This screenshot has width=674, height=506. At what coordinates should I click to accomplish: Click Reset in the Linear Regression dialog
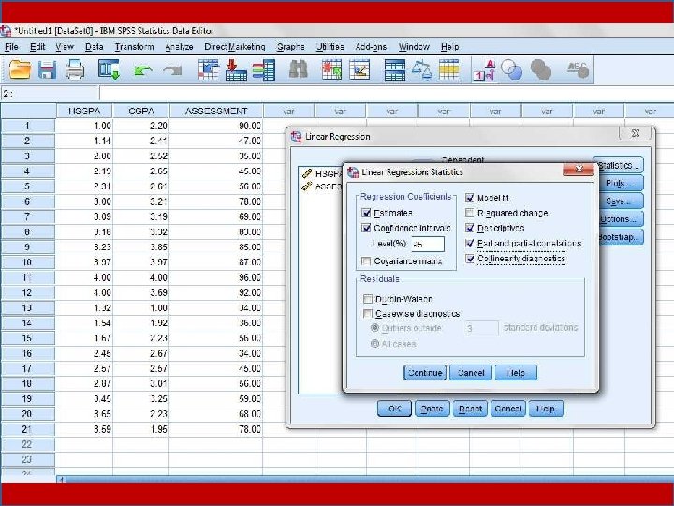[x=470, y=409]
